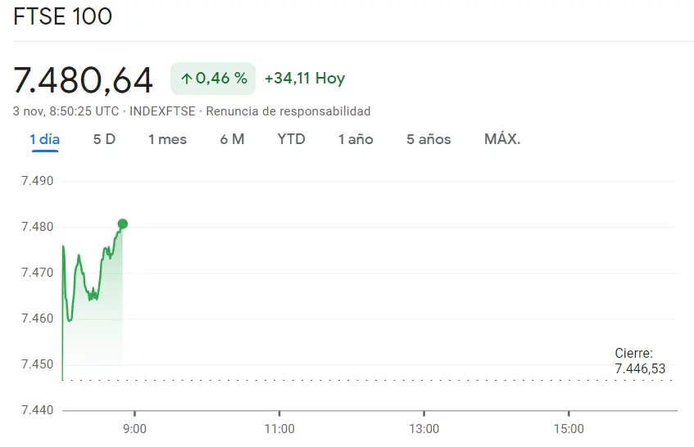Switch to the 5 D range tab
Screen dimensions: 694x447
coord(104,139)
